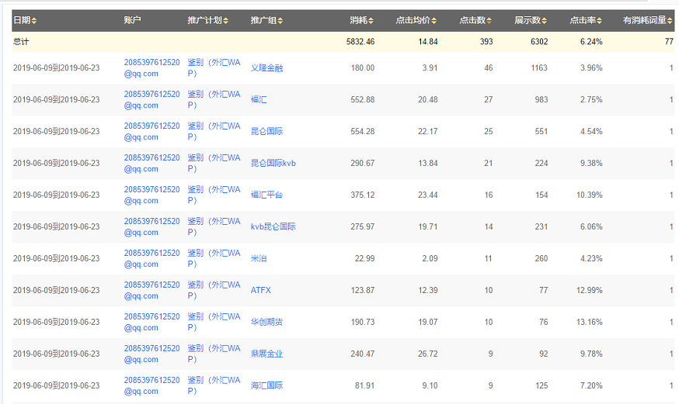The height and width of the screenshot is (404, 679).
Task: Sort by 推广计划 column sort arrows
Action: point(225,21)
